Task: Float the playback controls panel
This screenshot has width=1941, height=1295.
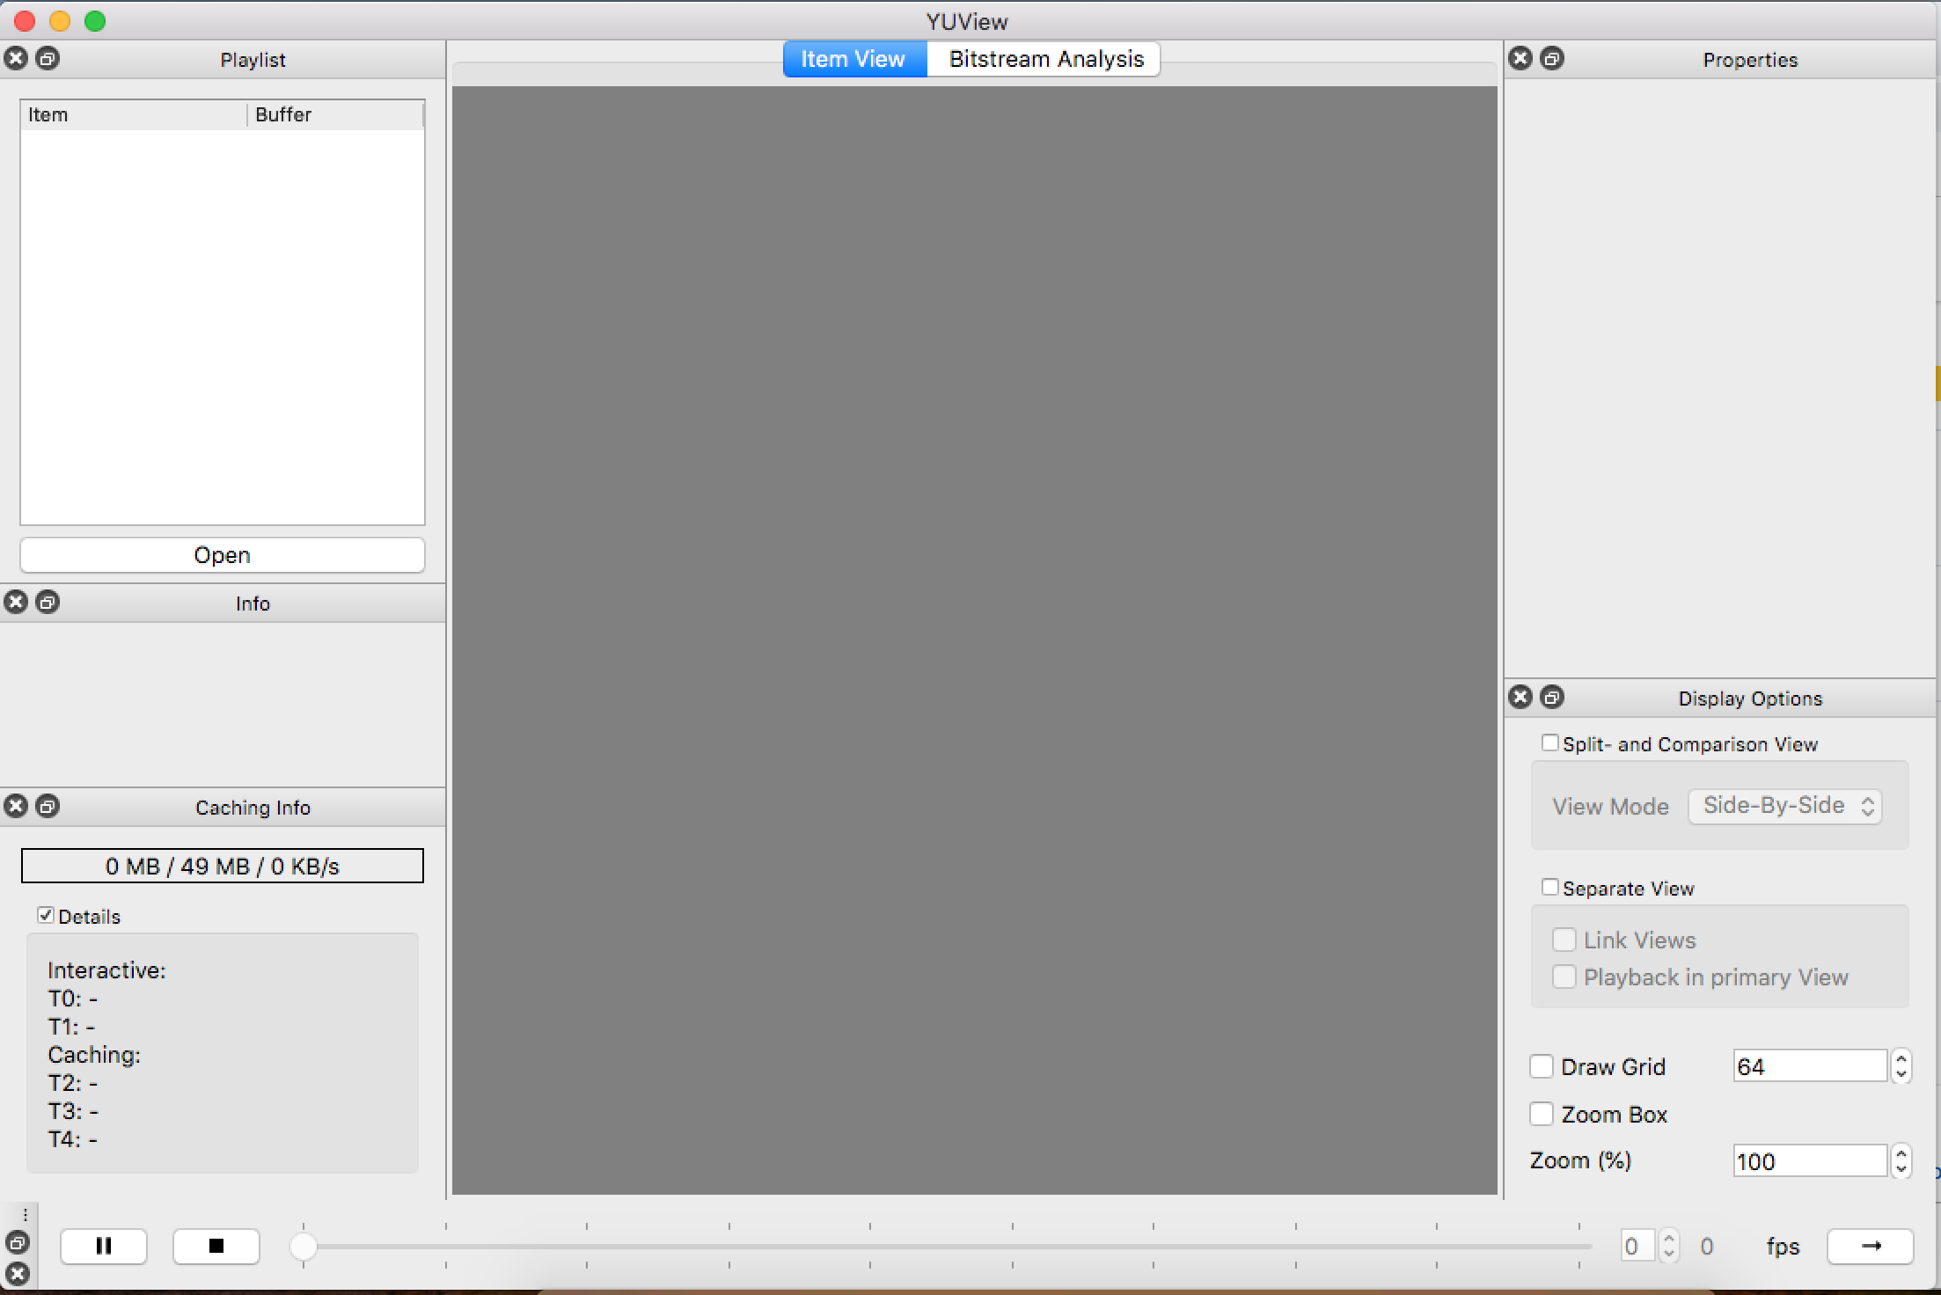Action: [x=18, y=1244]
